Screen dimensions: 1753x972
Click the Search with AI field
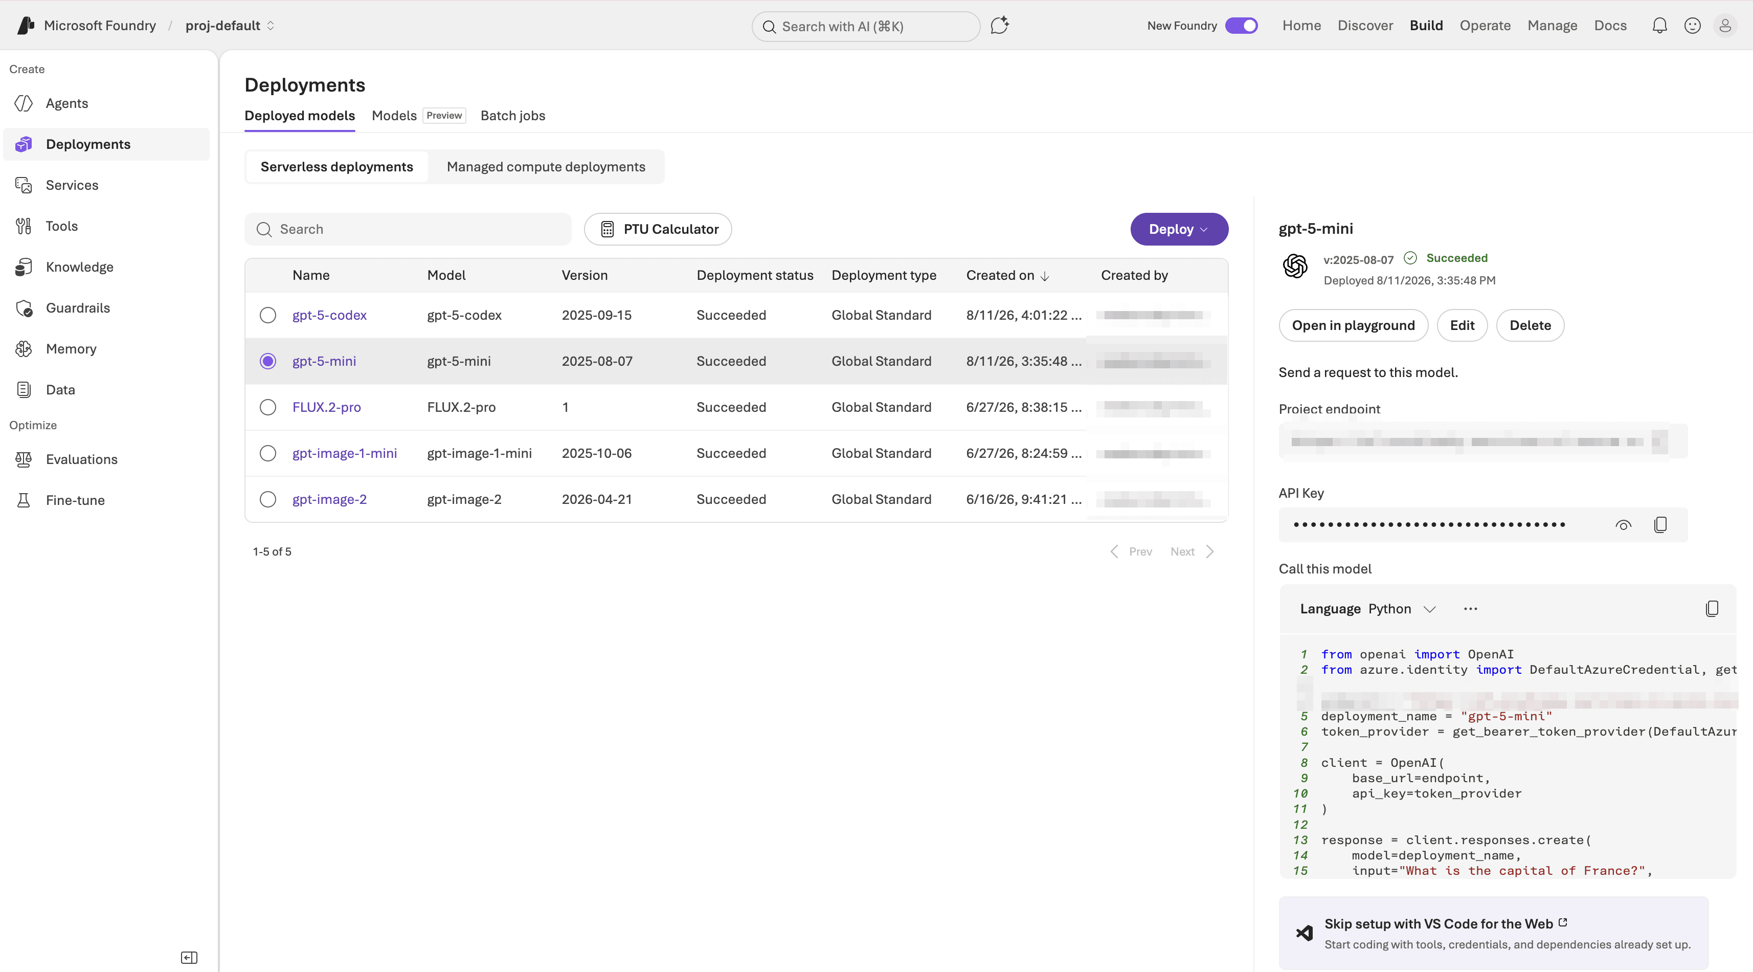pyautogui.click(x=866, y=27)
